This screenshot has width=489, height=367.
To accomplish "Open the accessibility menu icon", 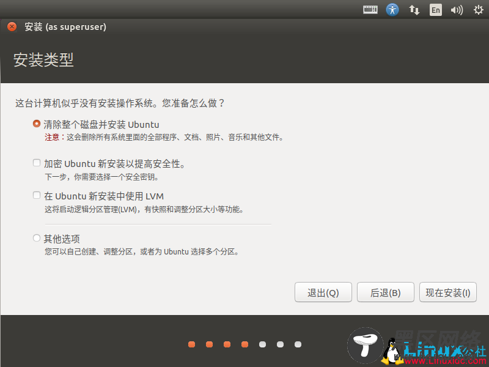I will [392, 10].
